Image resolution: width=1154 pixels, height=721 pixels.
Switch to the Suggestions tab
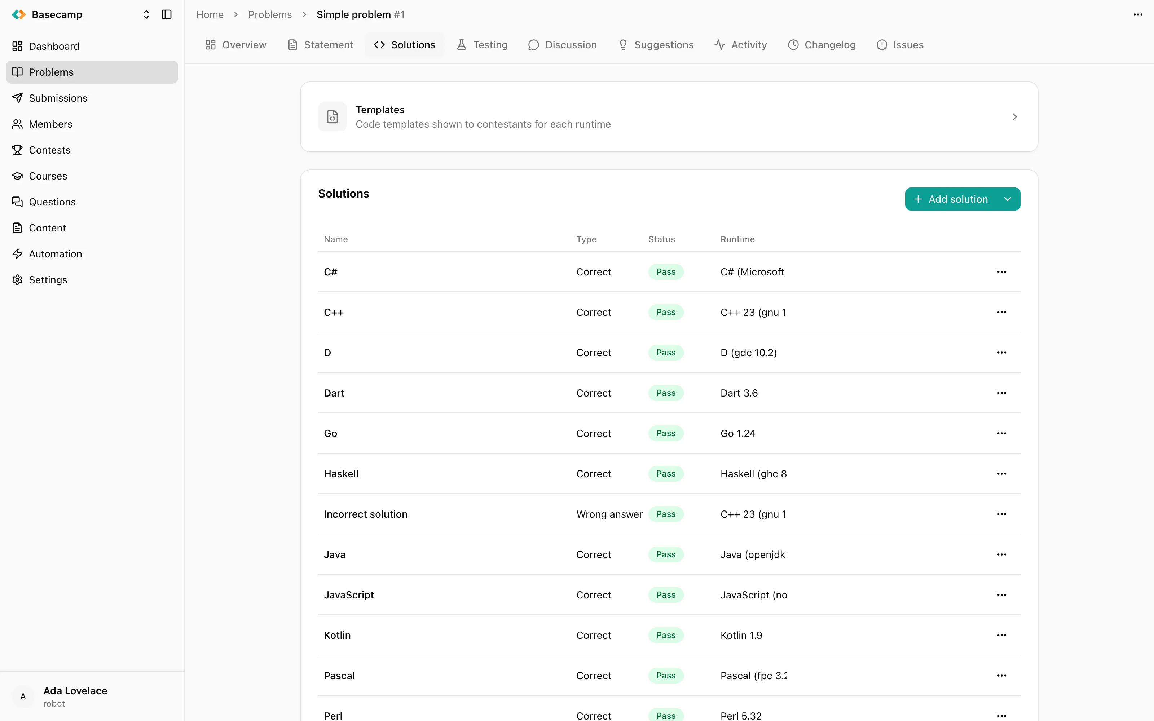point(656,45)
